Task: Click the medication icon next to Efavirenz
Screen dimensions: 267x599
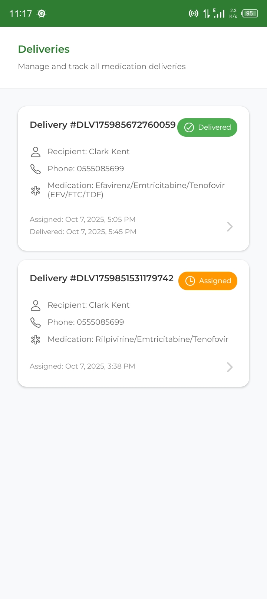Action: (36, 191)
